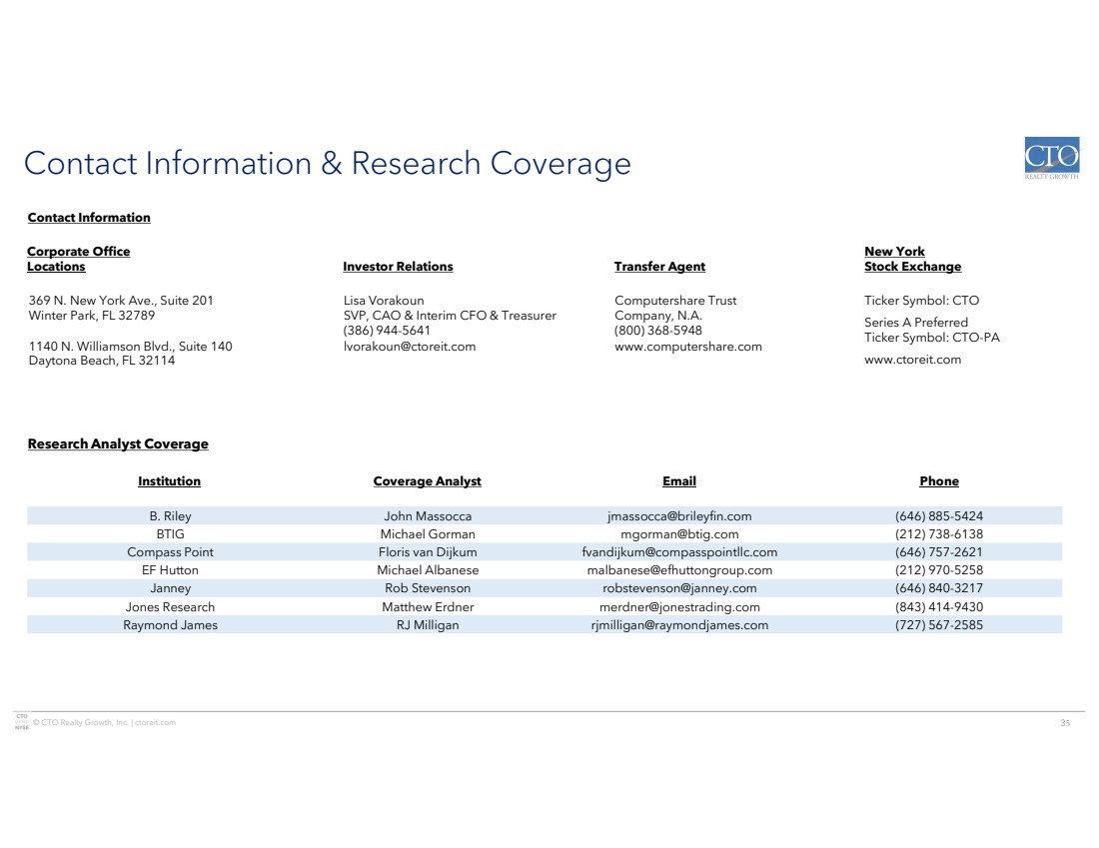Select the Corporate Office Locations heading
1099x848 pixels.
pyautogui.click(x=79, y=259)
